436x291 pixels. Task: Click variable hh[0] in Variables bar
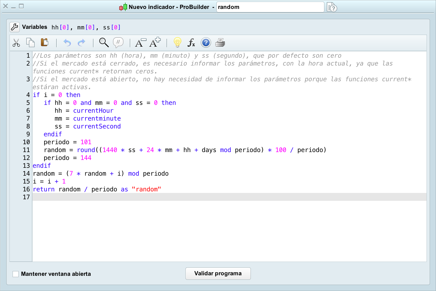click(60, 28)
